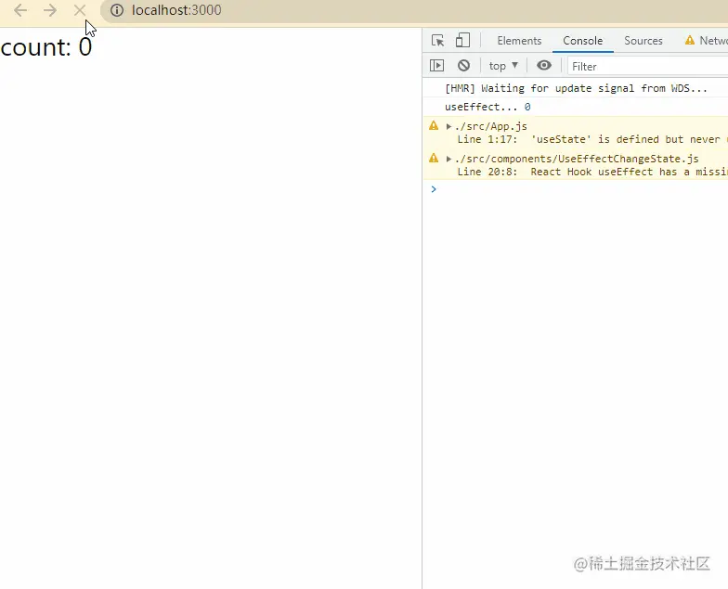Switch to the Sources tab

(643, 41)
